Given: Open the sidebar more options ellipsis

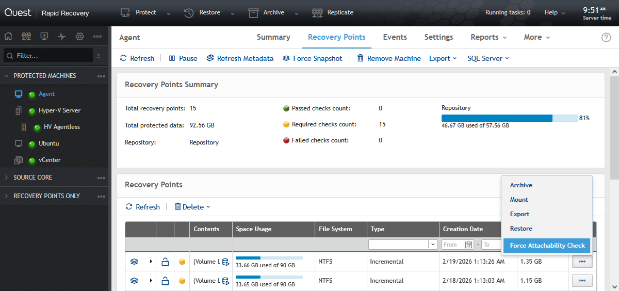Looking at the screenshot, I should (97, 36).
